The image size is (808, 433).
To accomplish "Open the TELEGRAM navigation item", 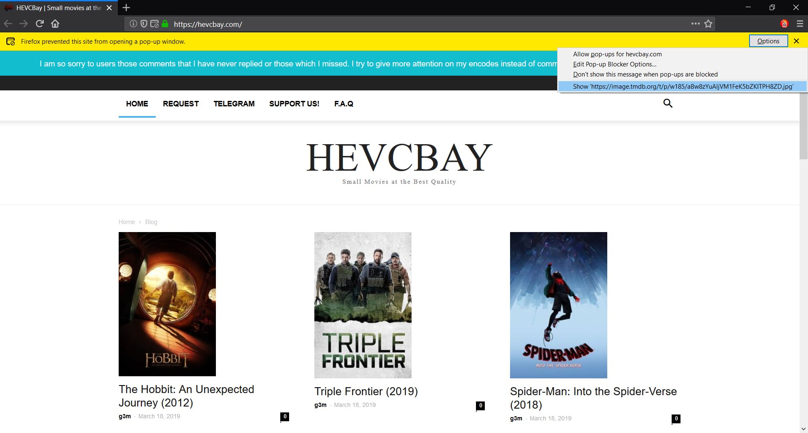I will 234,104.
